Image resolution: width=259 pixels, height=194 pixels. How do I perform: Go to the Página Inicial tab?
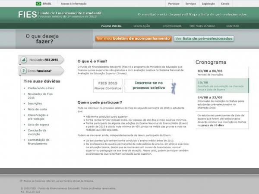click(111, 26)
